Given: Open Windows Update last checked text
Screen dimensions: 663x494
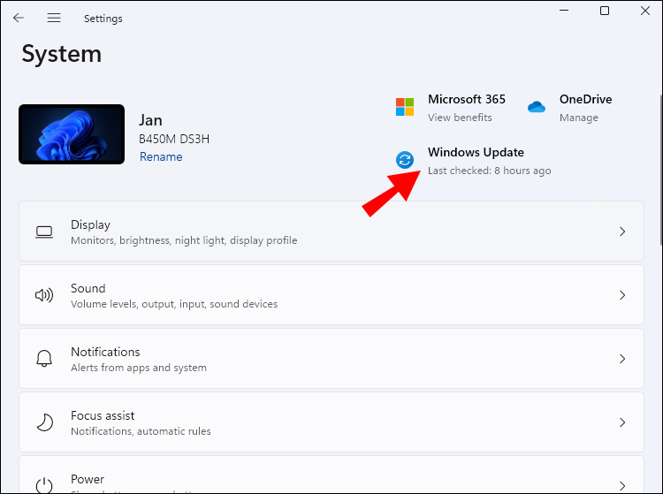Looking at the screenshot, I should click(489, 171).
